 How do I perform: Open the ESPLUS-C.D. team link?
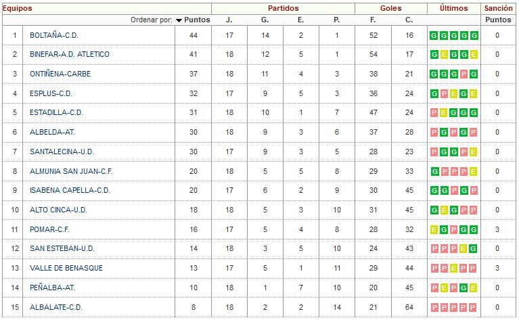pyautogui.click(x=51, y=93)
